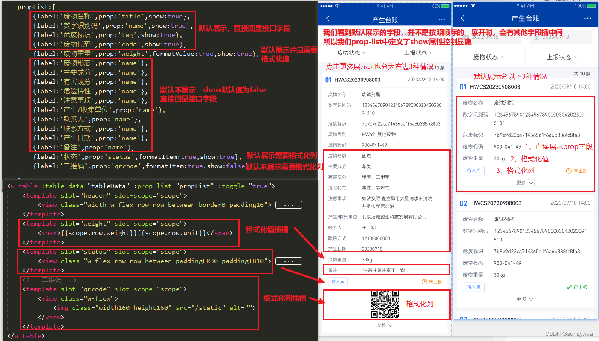Click the code line with prop:'code'
Viewport: 599px width, 341px height.
(110, 44)
